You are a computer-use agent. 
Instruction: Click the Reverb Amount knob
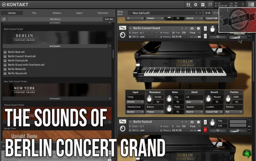pos(208,99)
